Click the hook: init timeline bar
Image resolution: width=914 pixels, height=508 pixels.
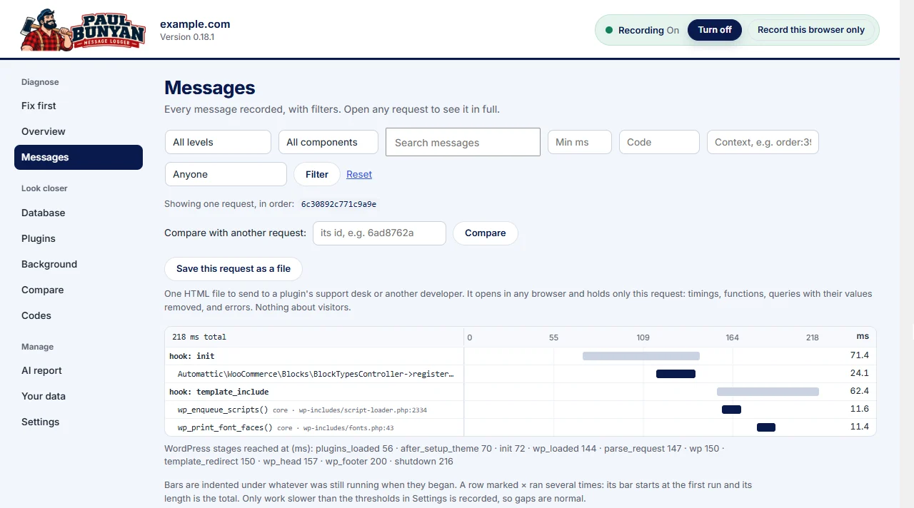[641, 356]
